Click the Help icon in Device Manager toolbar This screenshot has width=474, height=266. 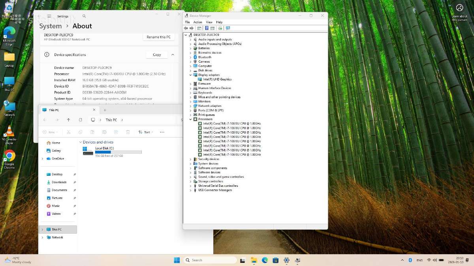tap(207, 28)
